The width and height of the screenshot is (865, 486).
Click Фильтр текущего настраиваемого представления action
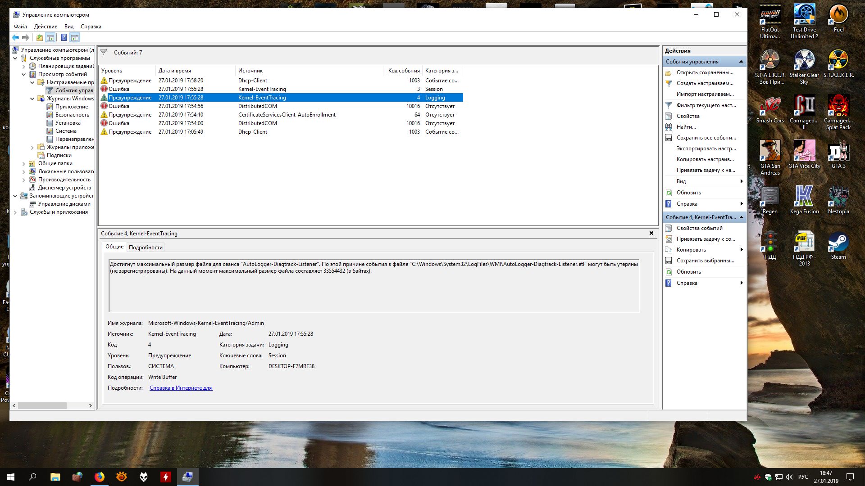(706, 105)
